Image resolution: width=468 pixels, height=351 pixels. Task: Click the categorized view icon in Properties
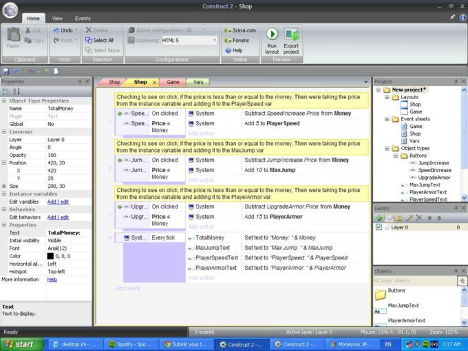[6, 92]
